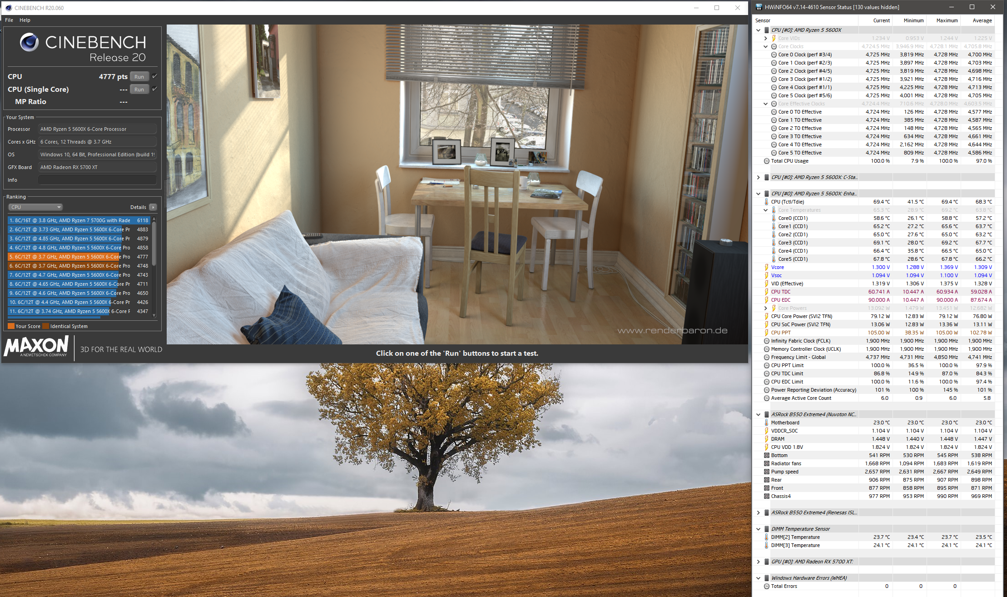Toggle the CPU test checkbox
The height and width of the screenshot is (597, 1007).
click(x=154, y=76)
